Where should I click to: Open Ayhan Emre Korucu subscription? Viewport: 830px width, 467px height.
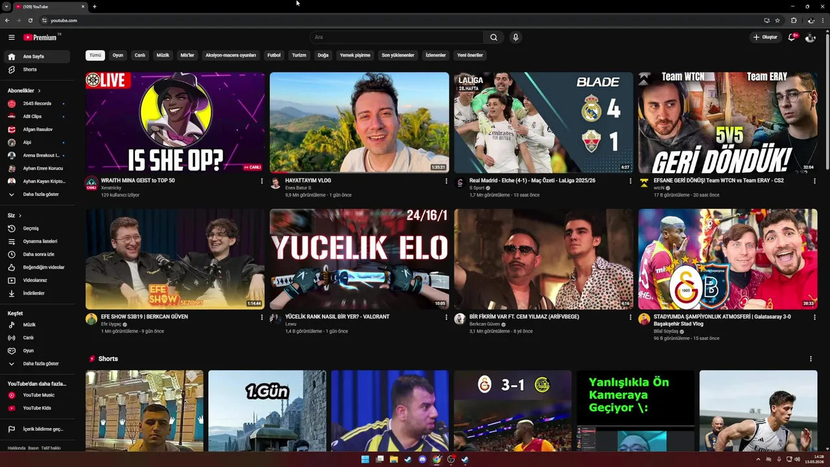pos(36,168)
